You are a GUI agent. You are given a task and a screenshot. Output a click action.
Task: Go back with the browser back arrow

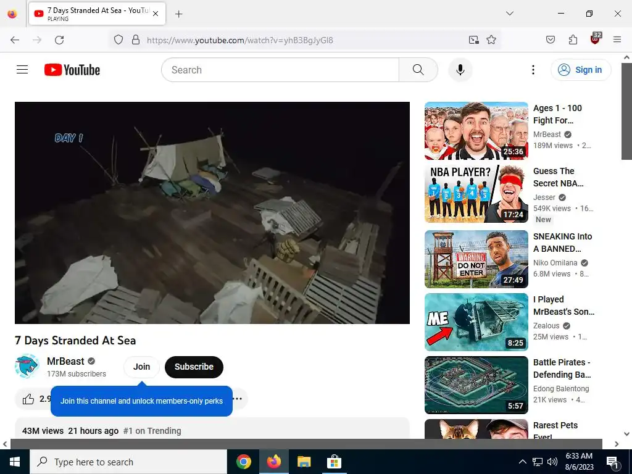pos(15,40)
